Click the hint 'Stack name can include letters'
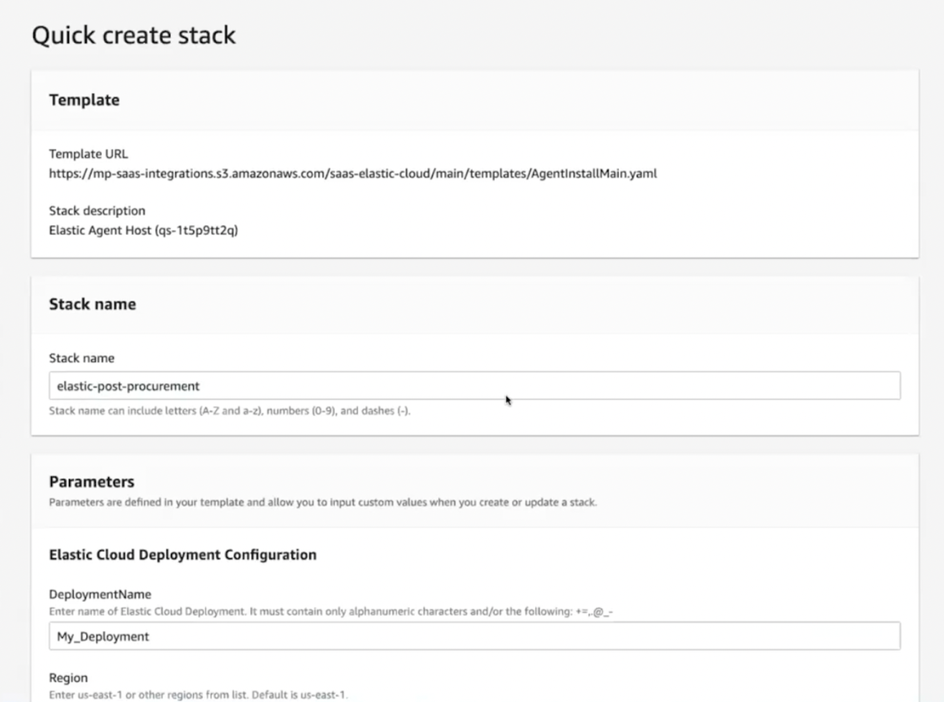This screenshot has width=944, height=702. [230, 411]
